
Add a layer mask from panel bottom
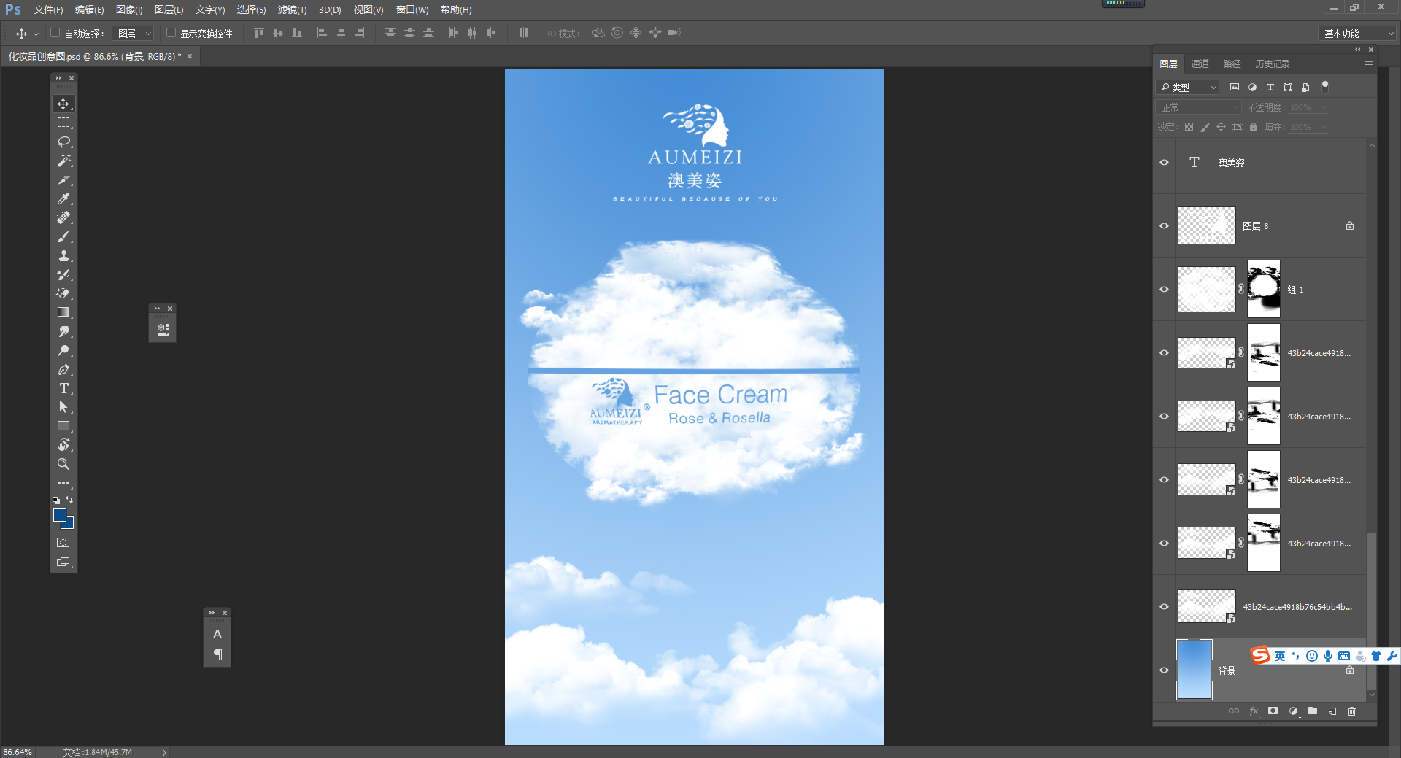(x=1273, y=711)
